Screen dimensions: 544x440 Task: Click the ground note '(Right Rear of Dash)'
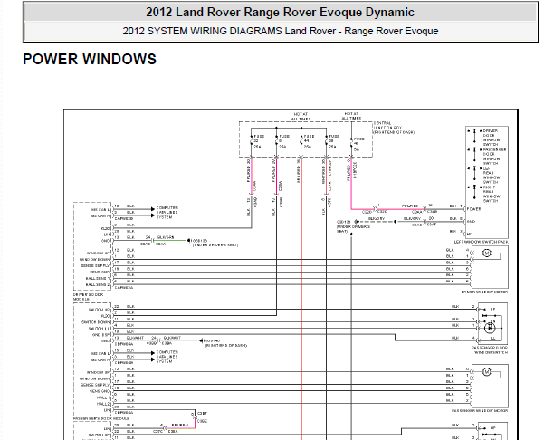pos(226,346)
